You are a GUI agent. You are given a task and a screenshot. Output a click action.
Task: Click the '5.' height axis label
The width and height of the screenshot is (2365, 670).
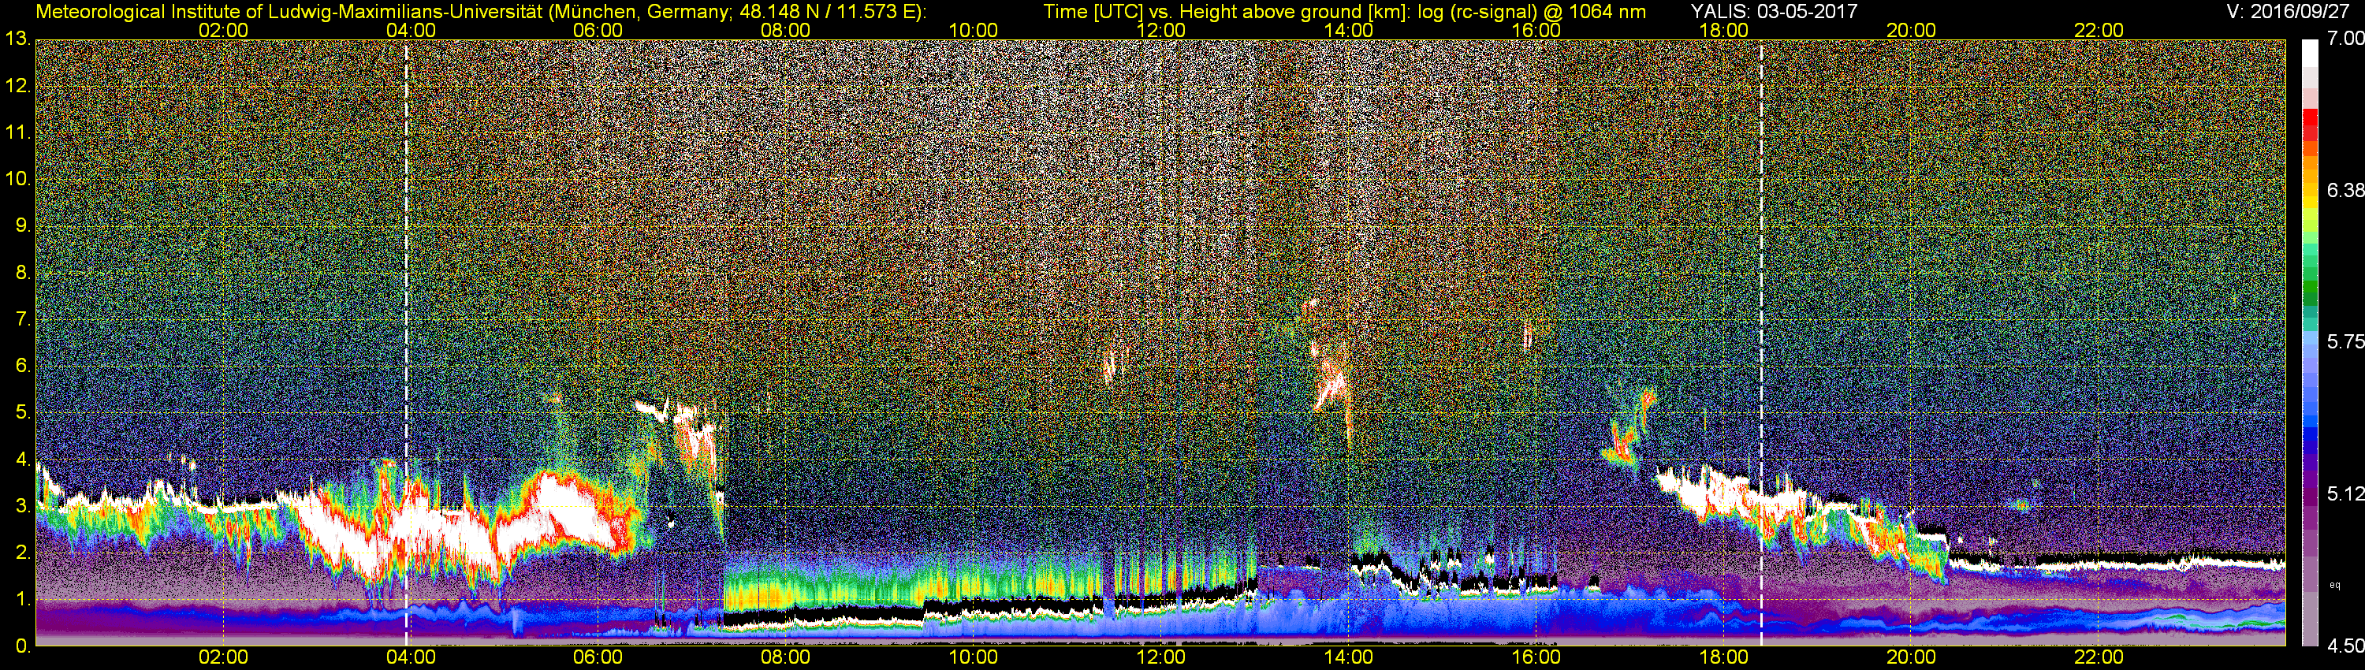tap(23, 413)
